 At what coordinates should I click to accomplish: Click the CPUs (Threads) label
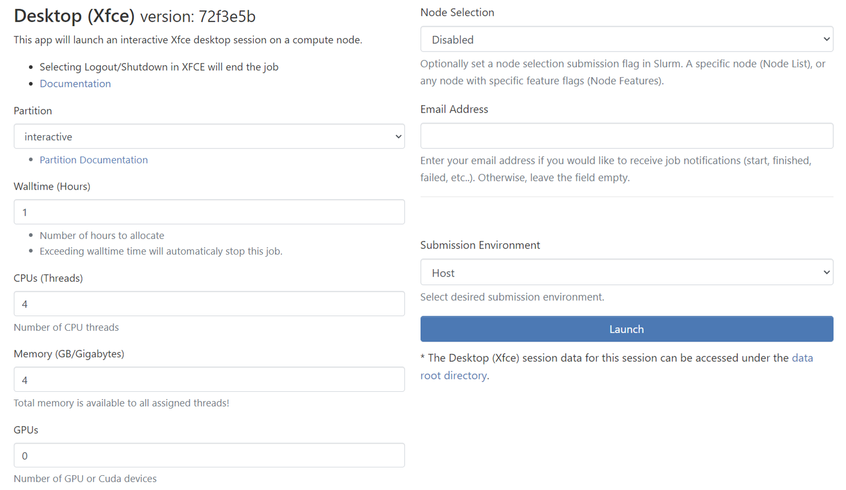48,278
